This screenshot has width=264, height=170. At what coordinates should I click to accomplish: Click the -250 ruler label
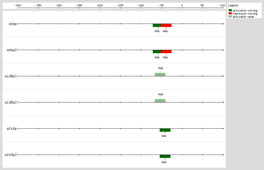[x=79, y=5]
